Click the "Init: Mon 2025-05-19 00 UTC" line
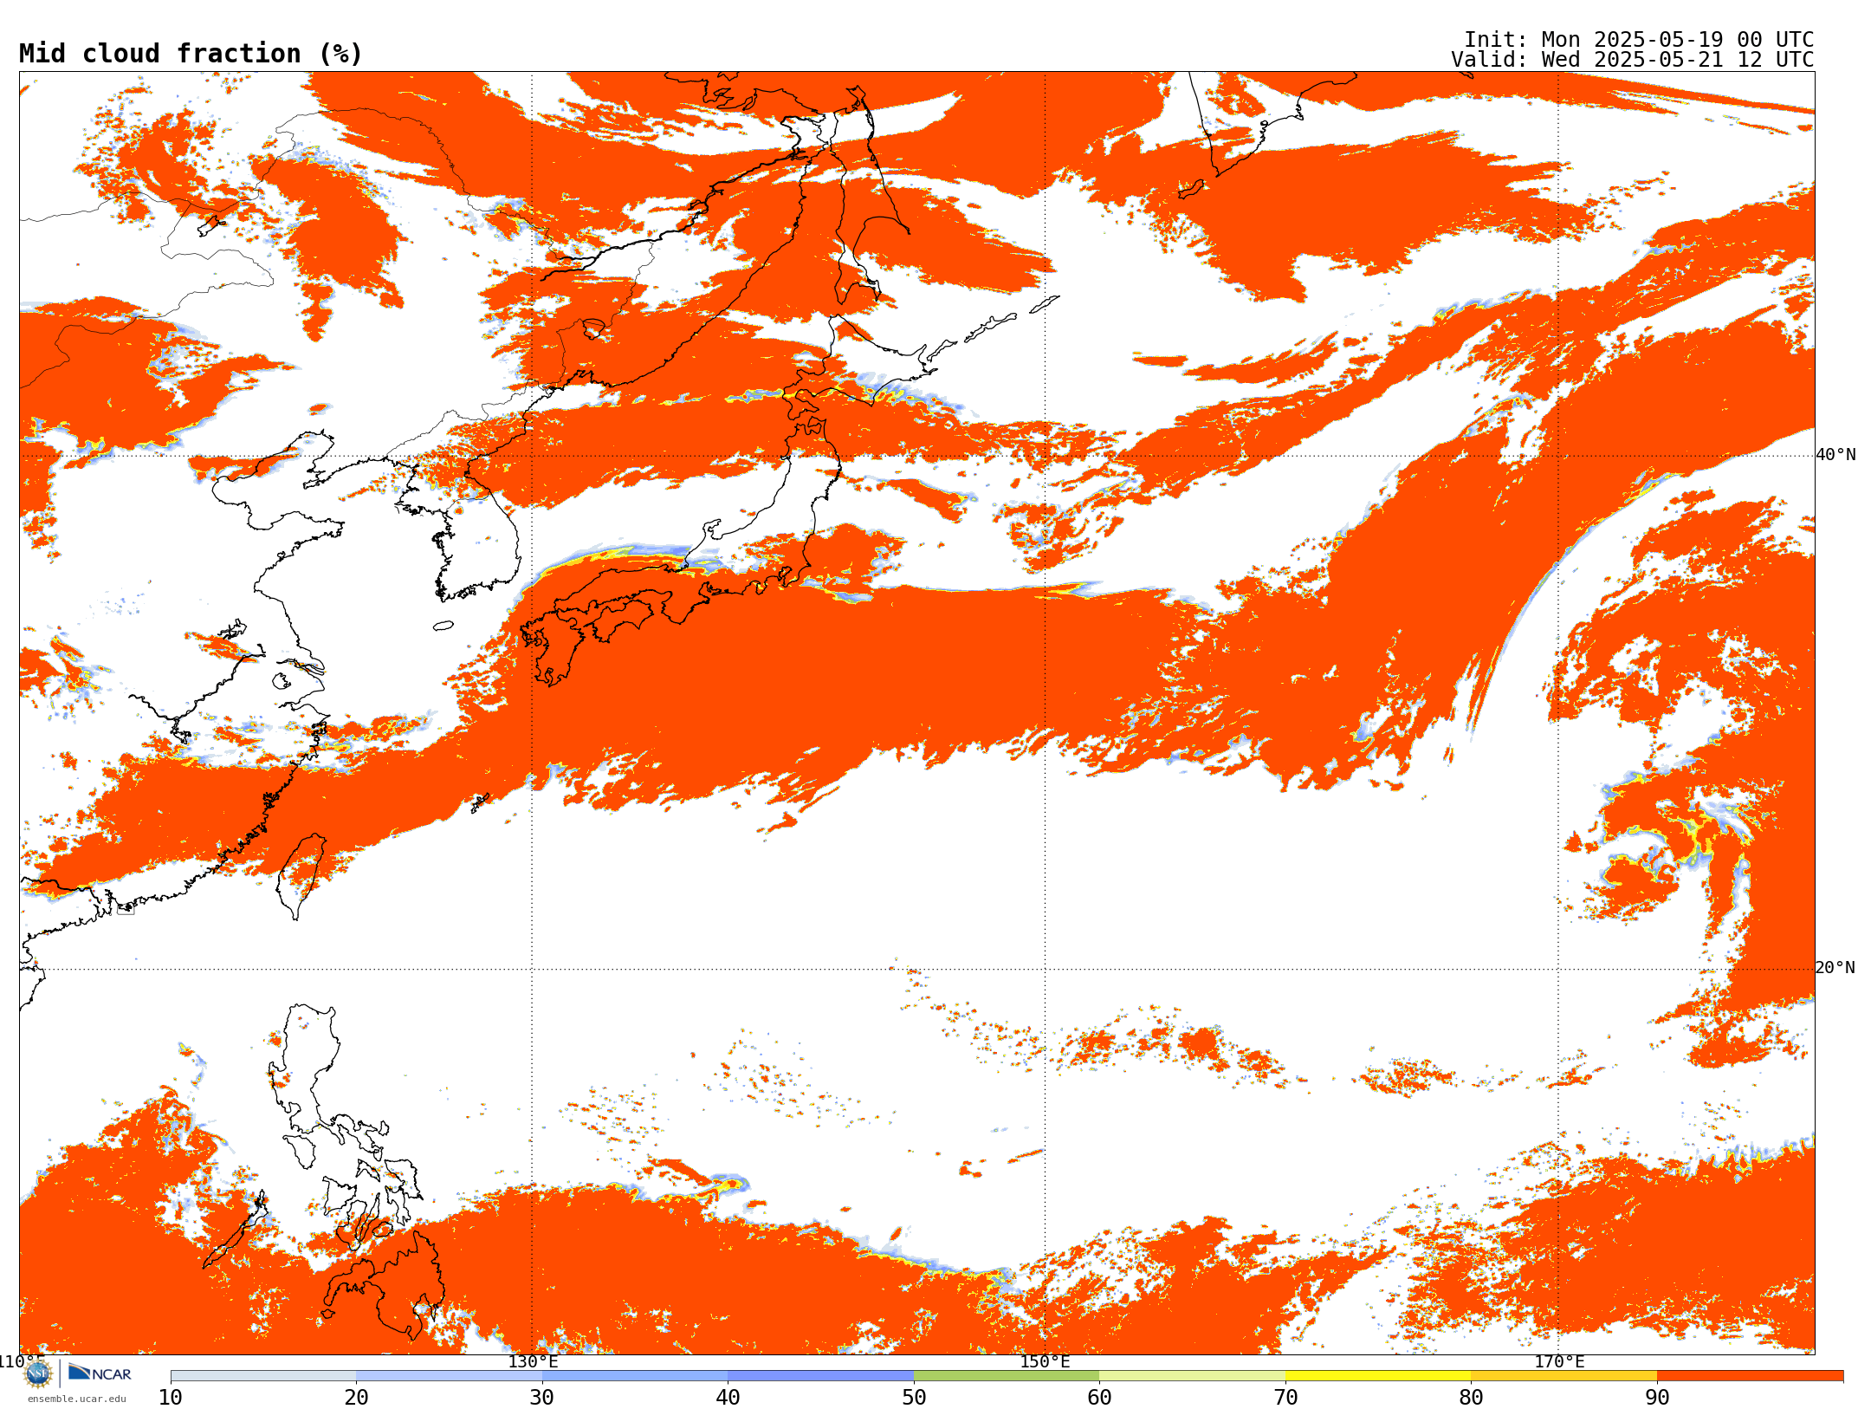The image size is (1871, 1409). click(1639, 40)
